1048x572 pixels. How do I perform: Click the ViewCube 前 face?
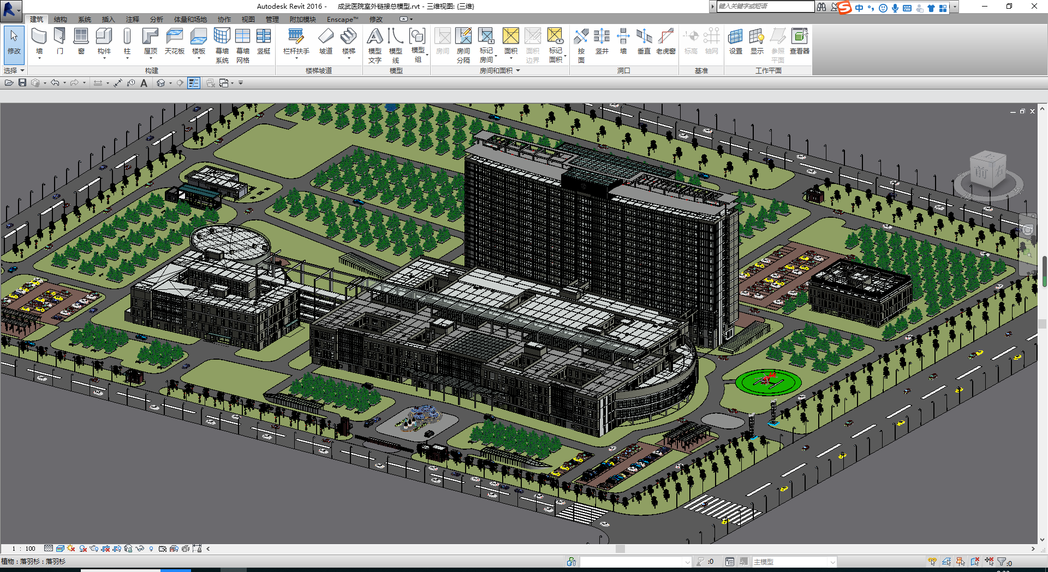tap(981, 172)
